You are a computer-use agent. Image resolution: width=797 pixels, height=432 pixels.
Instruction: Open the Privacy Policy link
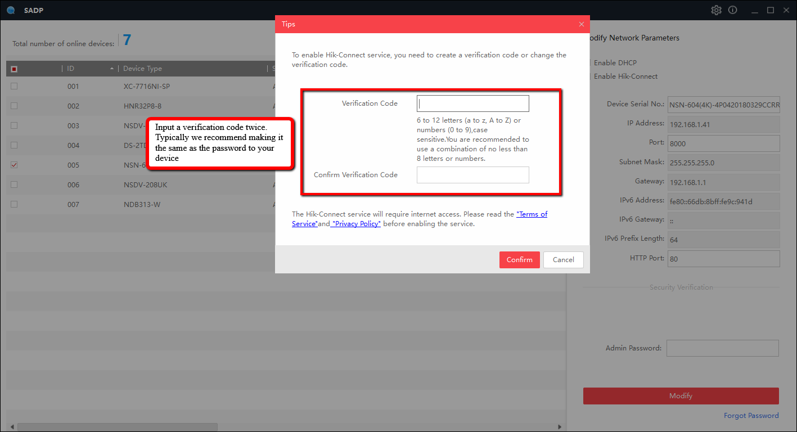point(356,224)
